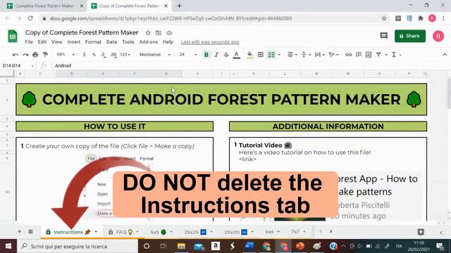This screenshot has width=451, height=253.
Task: Create a filter
Action: pos(378,55)
